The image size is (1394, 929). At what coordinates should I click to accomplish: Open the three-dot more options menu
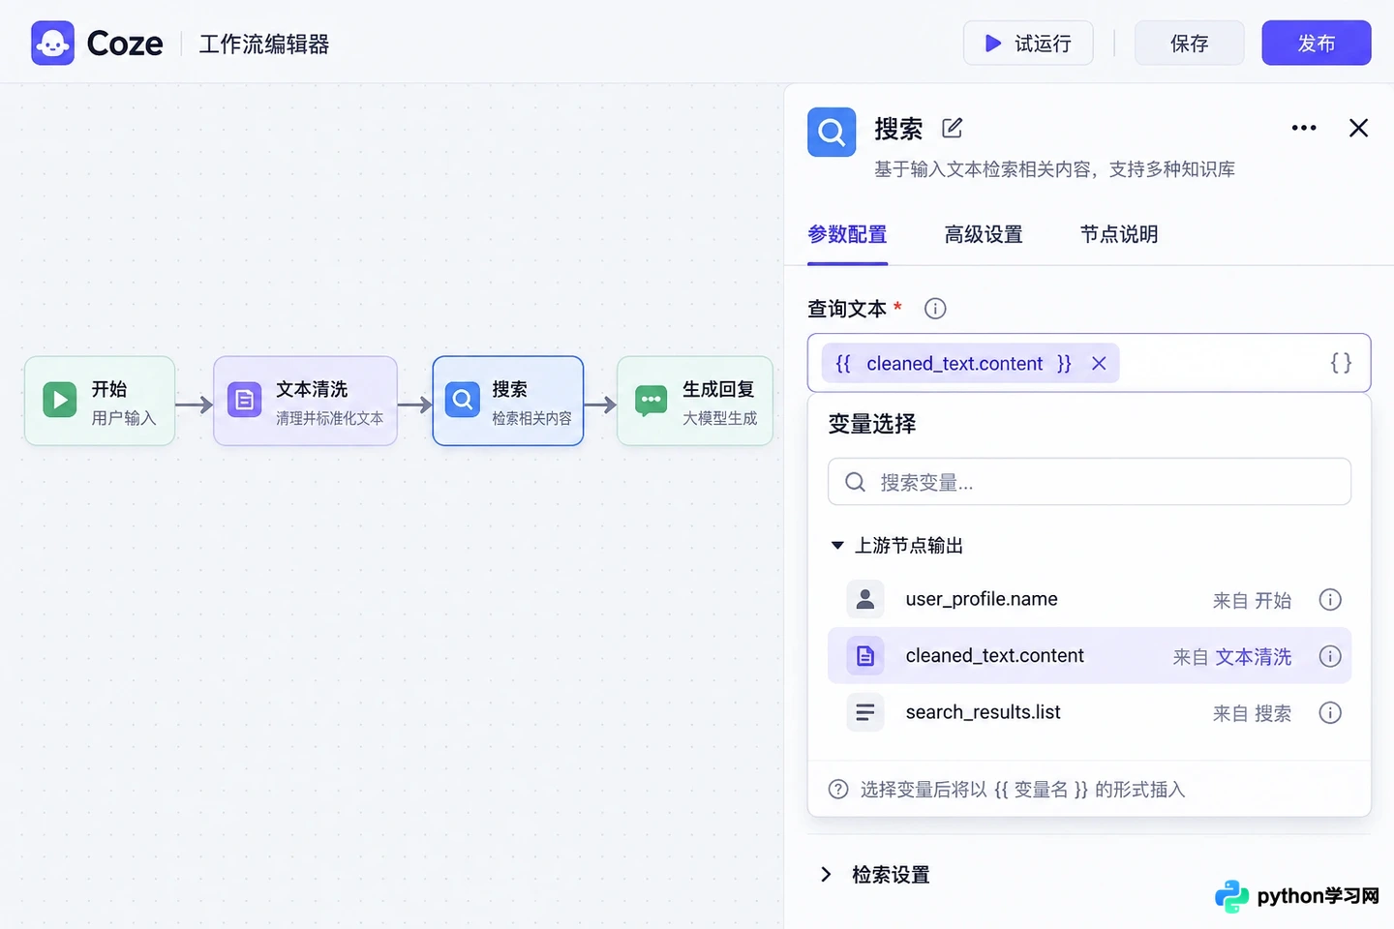tap(1304, 128)
